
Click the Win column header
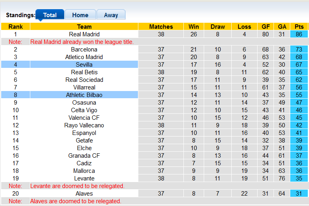coord(194,27)
